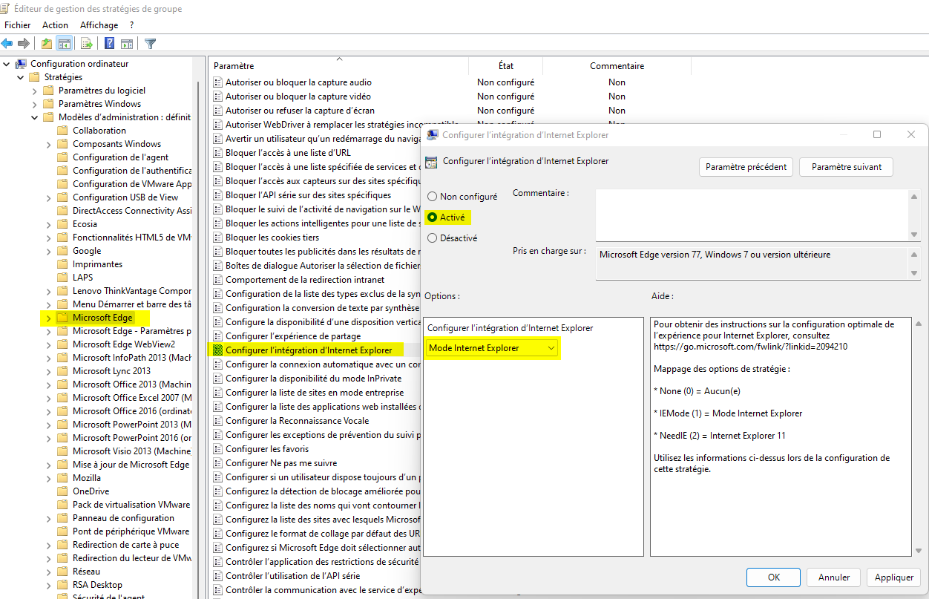929x599 pixels.
Task: Open the Mode Internet Explorer dropdown
Action: click(491, 348)
